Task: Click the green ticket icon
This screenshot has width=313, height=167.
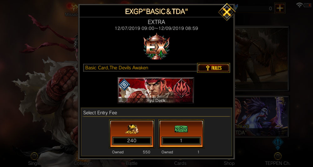Action: 181,129
